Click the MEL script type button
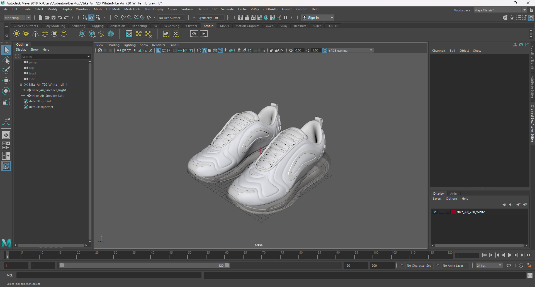Screen dimensions: 535x287 tap(10, 275)
